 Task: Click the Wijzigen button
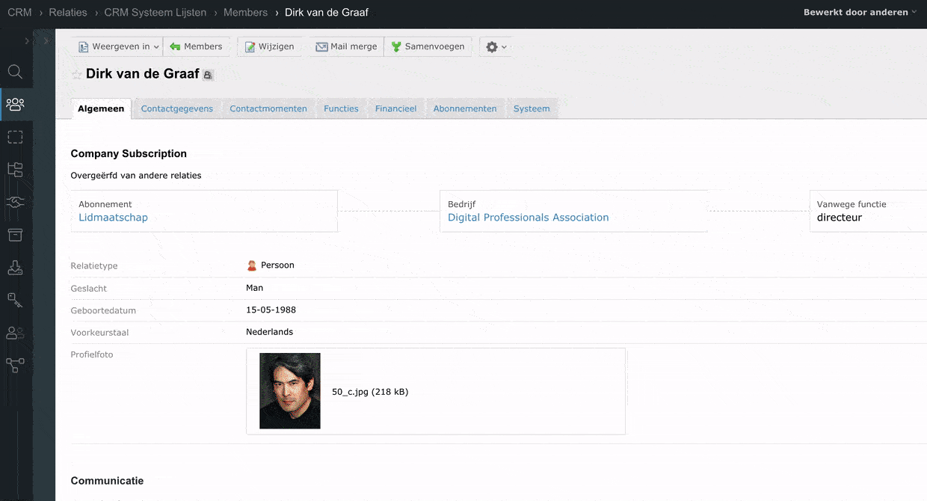[x=270, y=46]
